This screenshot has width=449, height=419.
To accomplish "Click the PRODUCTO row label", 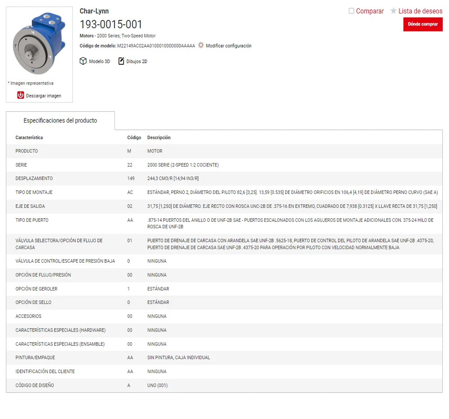I will click(26, 151).
